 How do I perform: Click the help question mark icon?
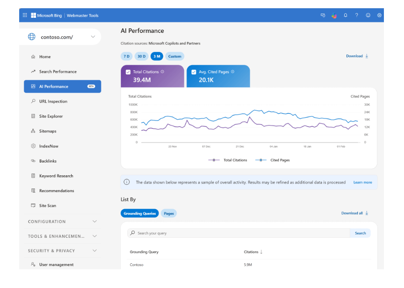[357, 15]
